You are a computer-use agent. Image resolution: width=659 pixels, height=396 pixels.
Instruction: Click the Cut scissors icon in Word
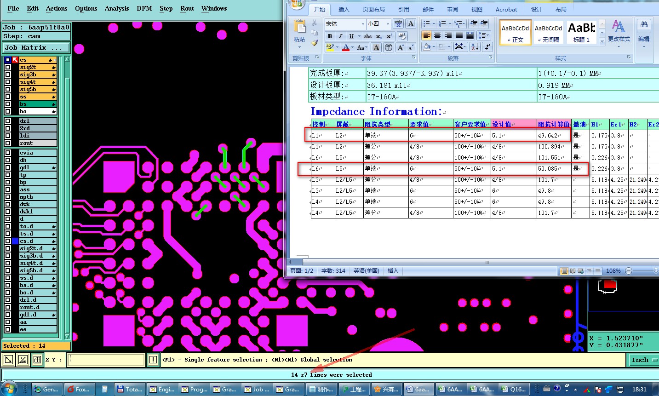point(315,23)
